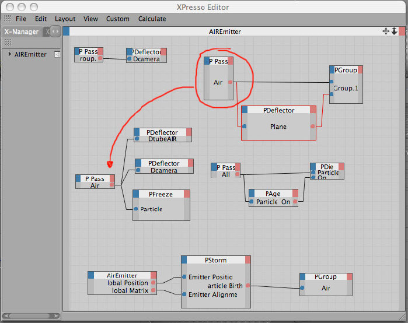Select the PDeflector DtubeAIR node title
Image resolution: width=408 pixels, height=323 pixels.
pyautogui.click(x=162, y=132)
